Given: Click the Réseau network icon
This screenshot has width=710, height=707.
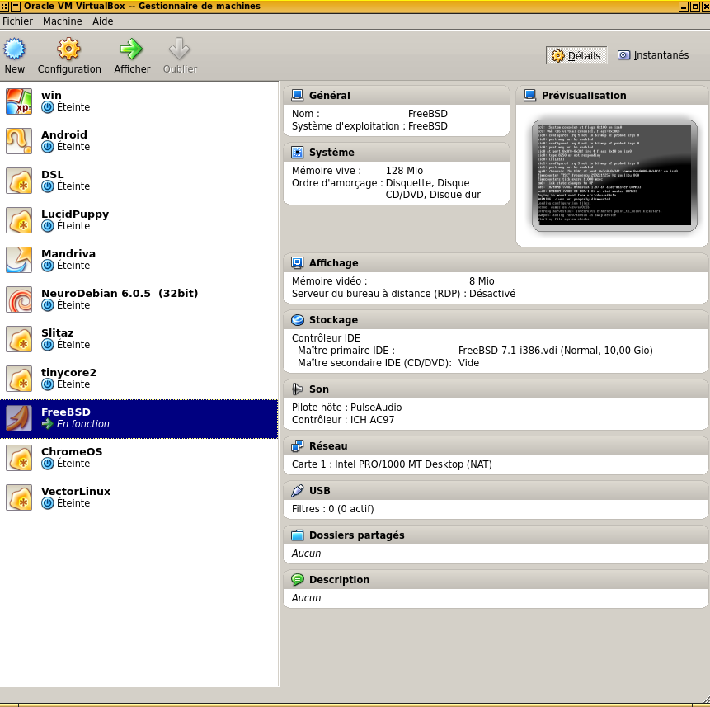Looking at the screenshot, I should pos(298,446).
